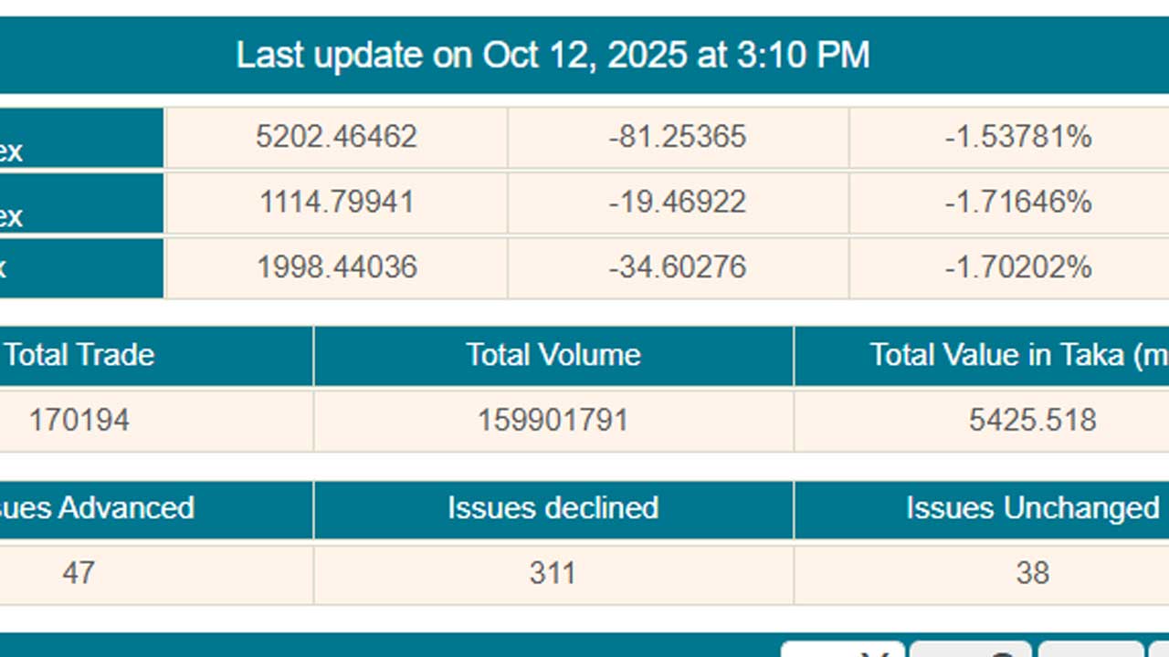
Task: Click the Issues declined column header
Action: [553, 508]
